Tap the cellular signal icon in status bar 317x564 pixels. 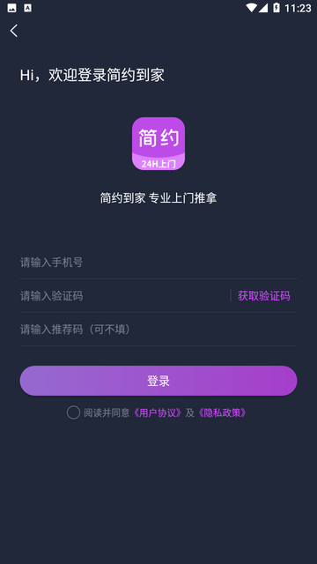pyautogui.click(x=263, y=8)
